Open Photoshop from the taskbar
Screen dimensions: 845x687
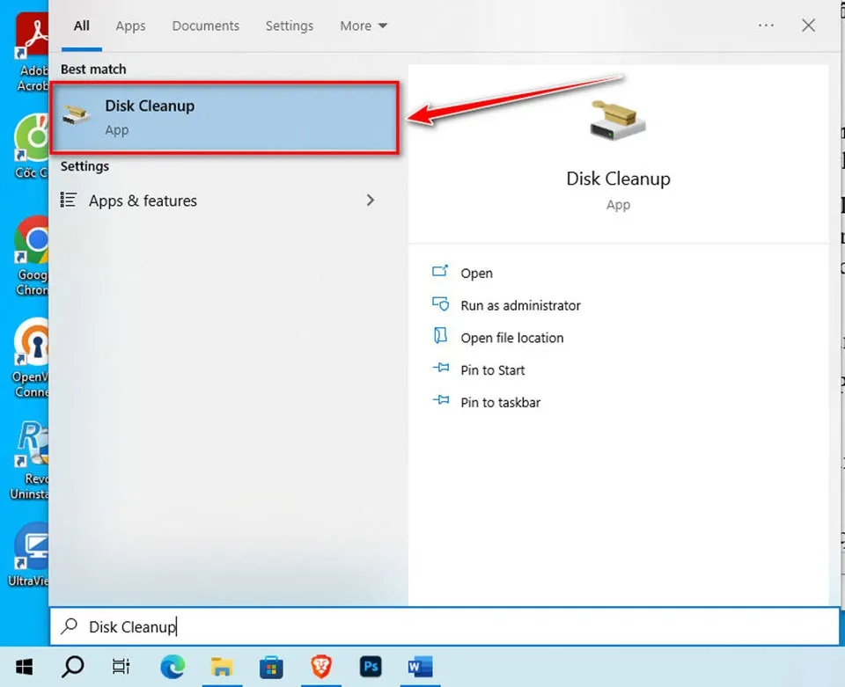point(371,667)
